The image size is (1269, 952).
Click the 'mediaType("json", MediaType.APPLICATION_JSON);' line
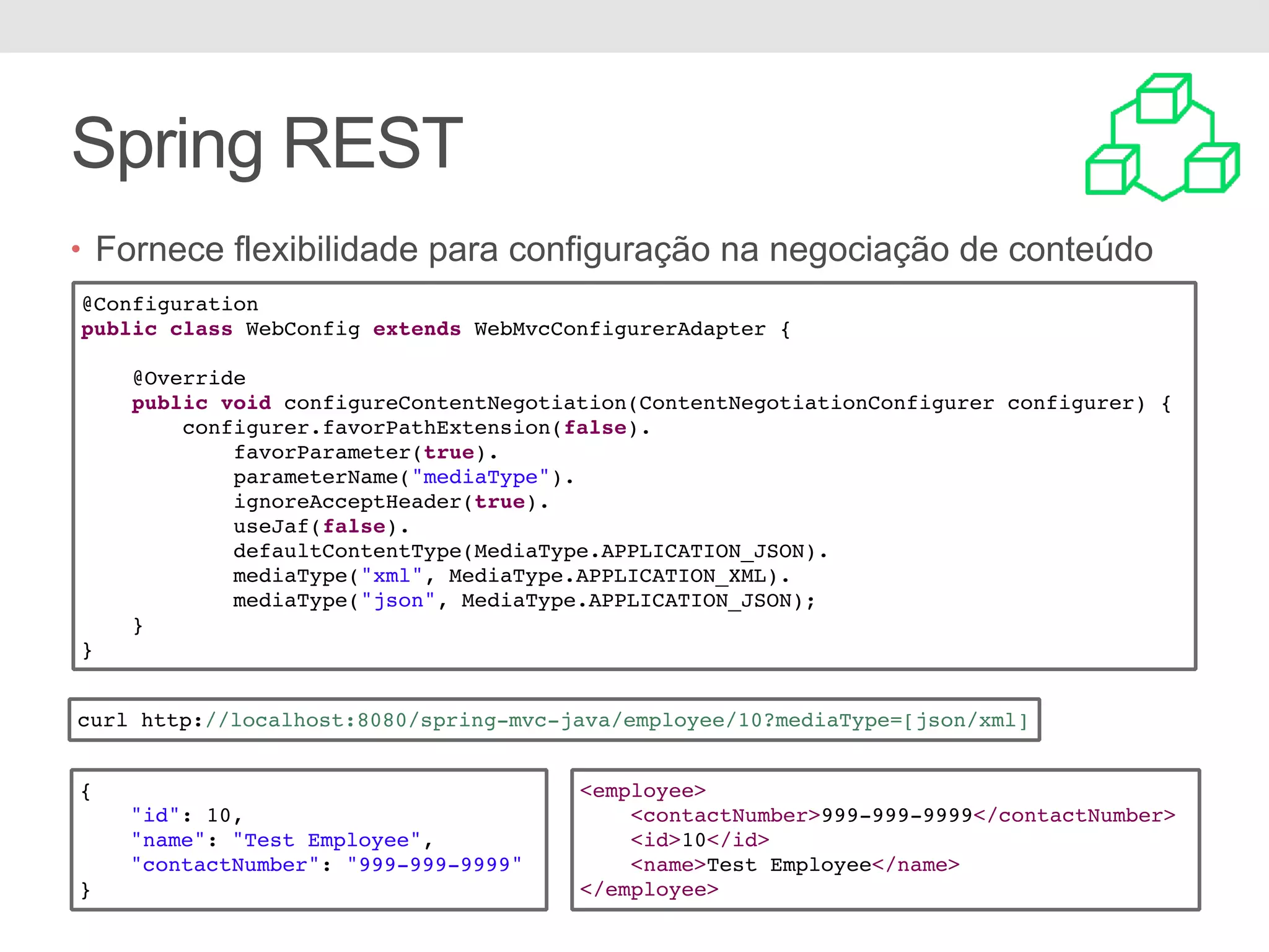[524, 601]
